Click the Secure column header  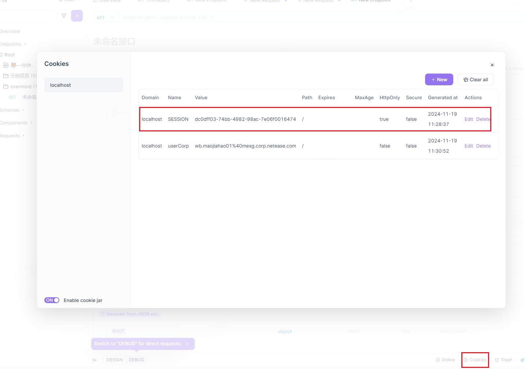tap(414, 97)
